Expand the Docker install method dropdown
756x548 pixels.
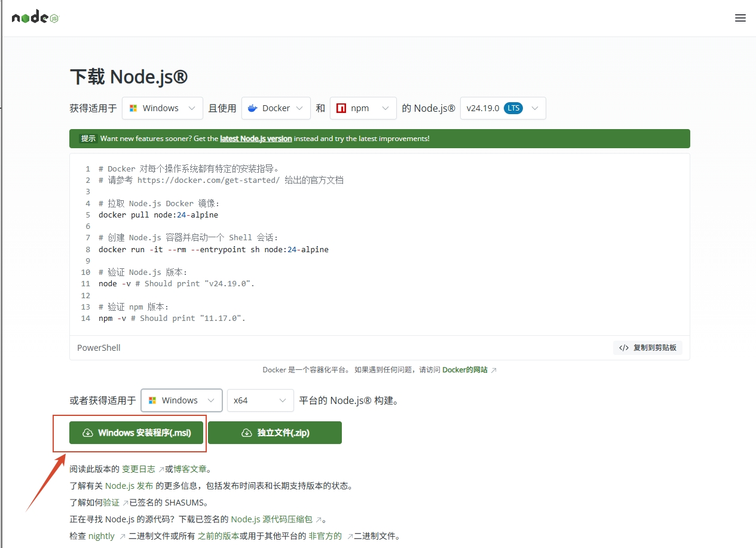point(276,108)
